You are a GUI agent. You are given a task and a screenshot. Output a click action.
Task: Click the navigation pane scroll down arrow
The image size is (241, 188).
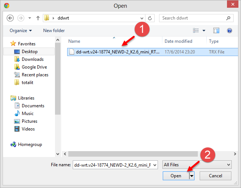(58, 154)
